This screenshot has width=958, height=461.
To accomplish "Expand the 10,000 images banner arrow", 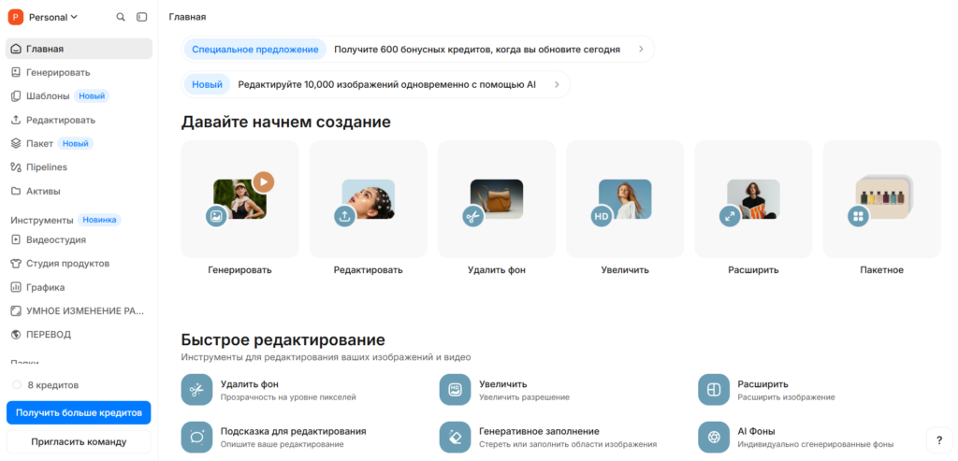I will click(557, 84).
